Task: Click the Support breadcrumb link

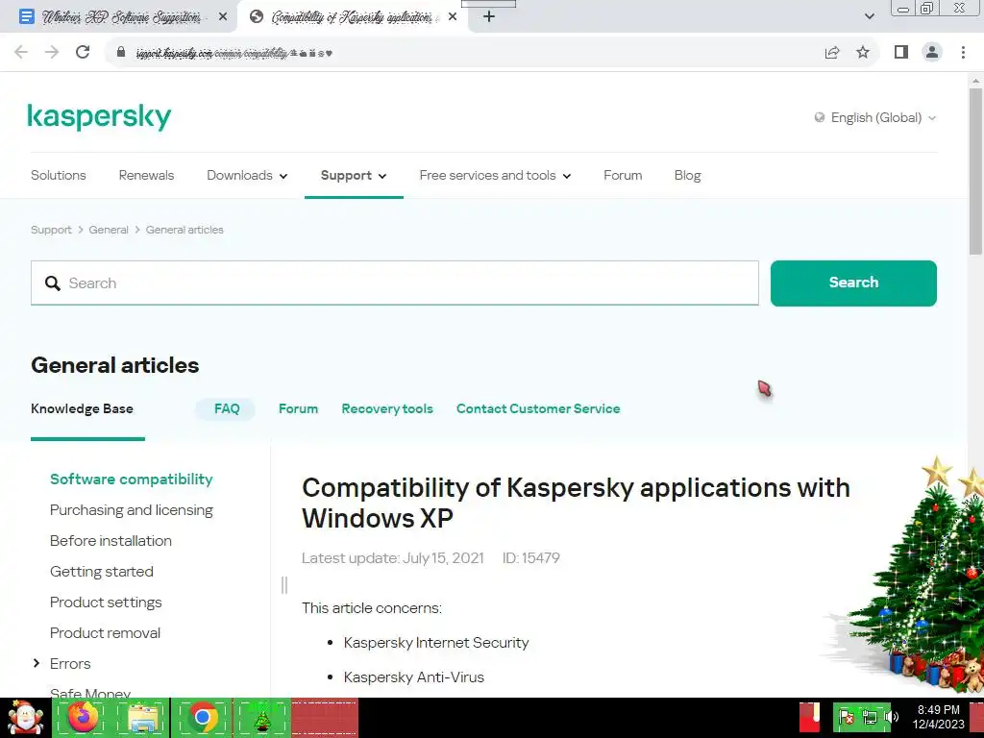Action: click(x=51, y=230)
